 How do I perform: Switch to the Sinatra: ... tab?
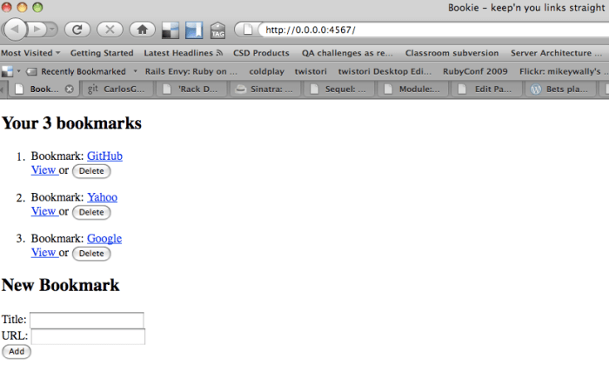click(x=265, y=89)
